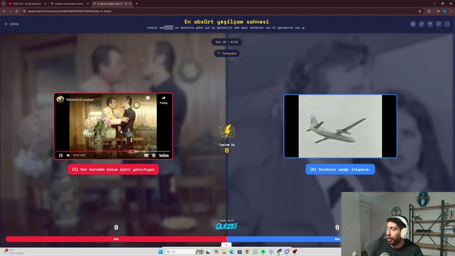Open Copilot from the taskbar
The height and width of the screenshot is (256, 455).
pyautogui.click(x=216, y=252)
